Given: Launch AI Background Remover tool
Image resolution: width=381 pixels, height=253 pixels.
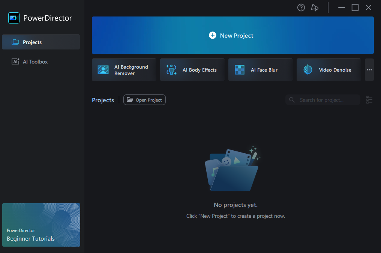Looking at the screenshot, I should point(124,70).
